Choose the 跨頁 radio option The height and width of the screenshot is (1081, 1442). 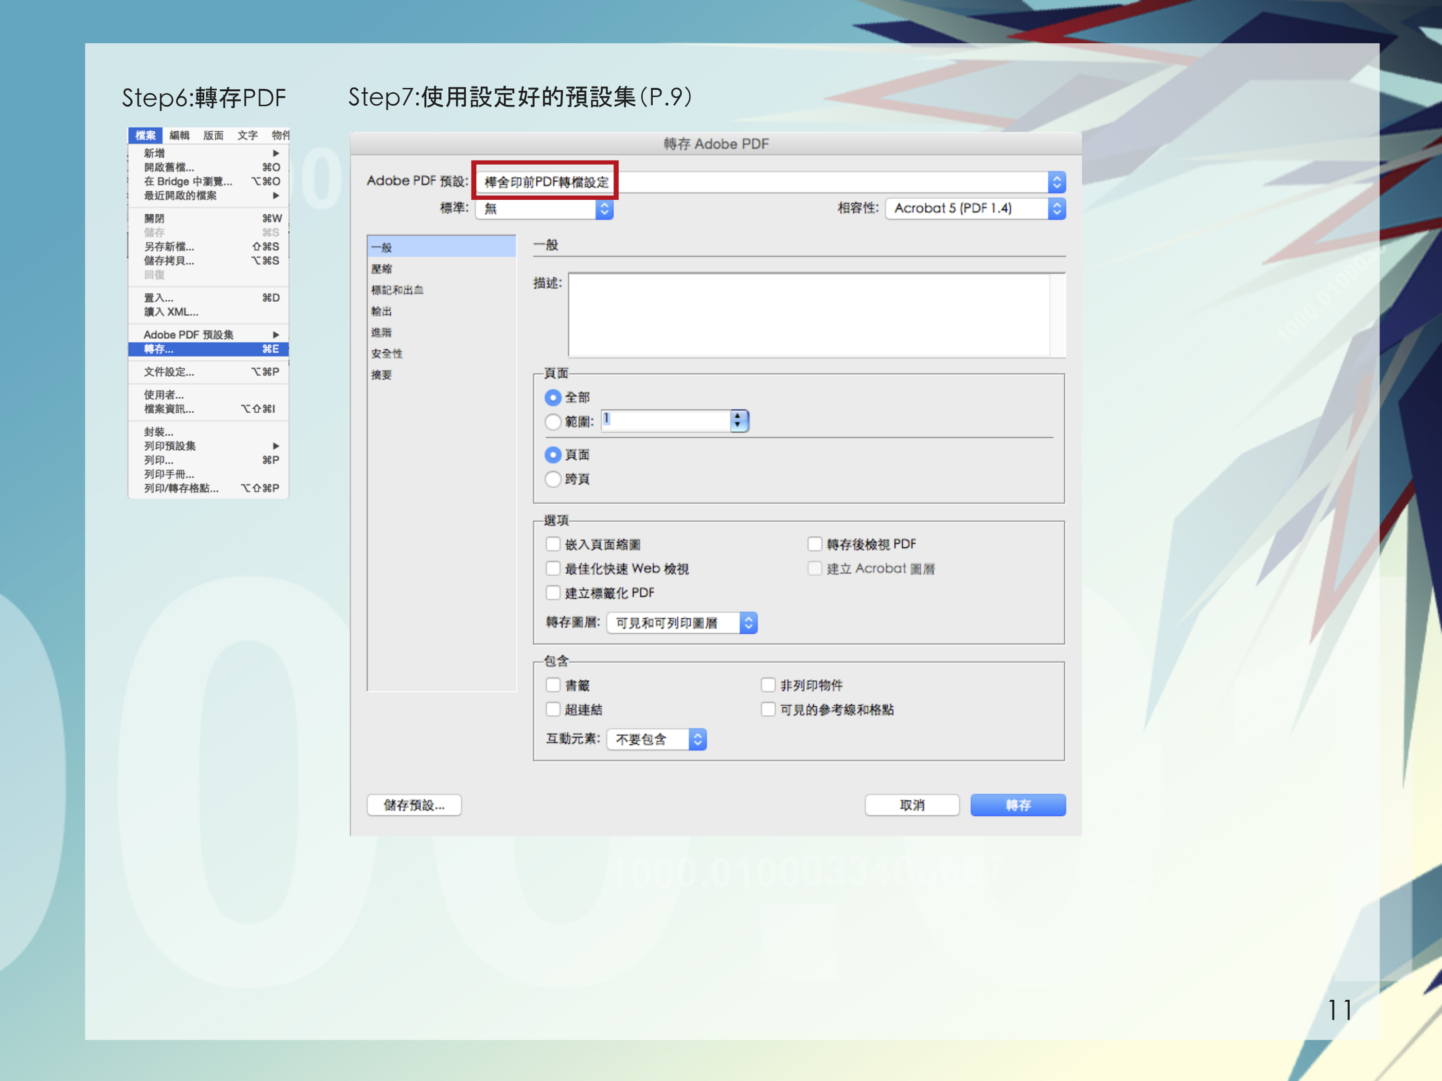[x=553, y=479]
